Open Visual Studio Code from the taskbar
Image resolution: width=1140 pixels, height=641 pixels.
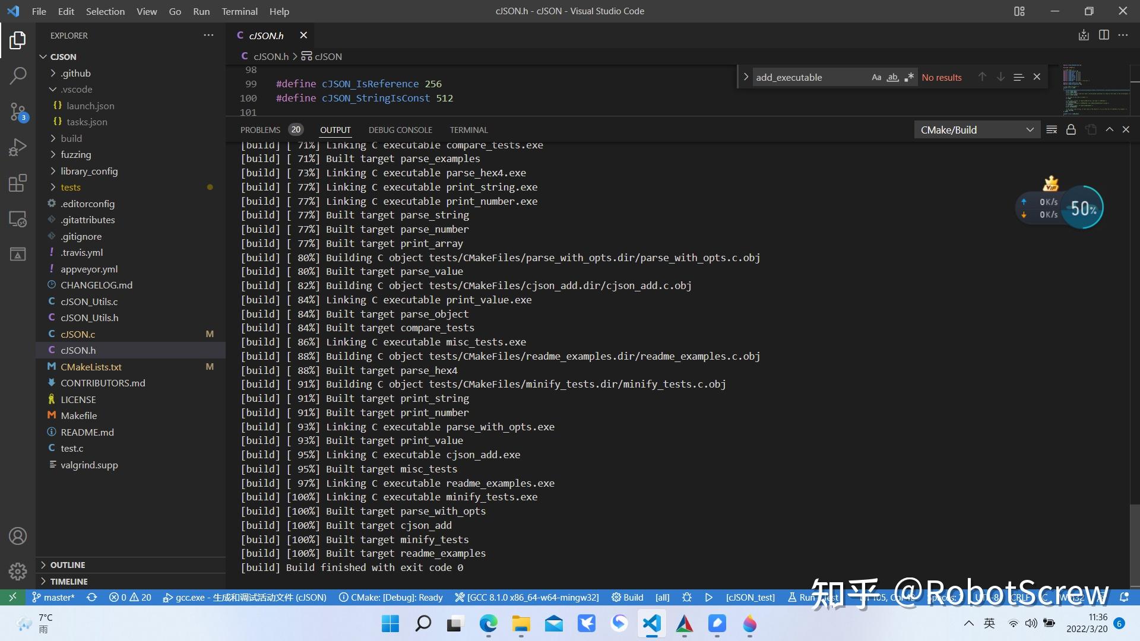(x=651, y=624)
